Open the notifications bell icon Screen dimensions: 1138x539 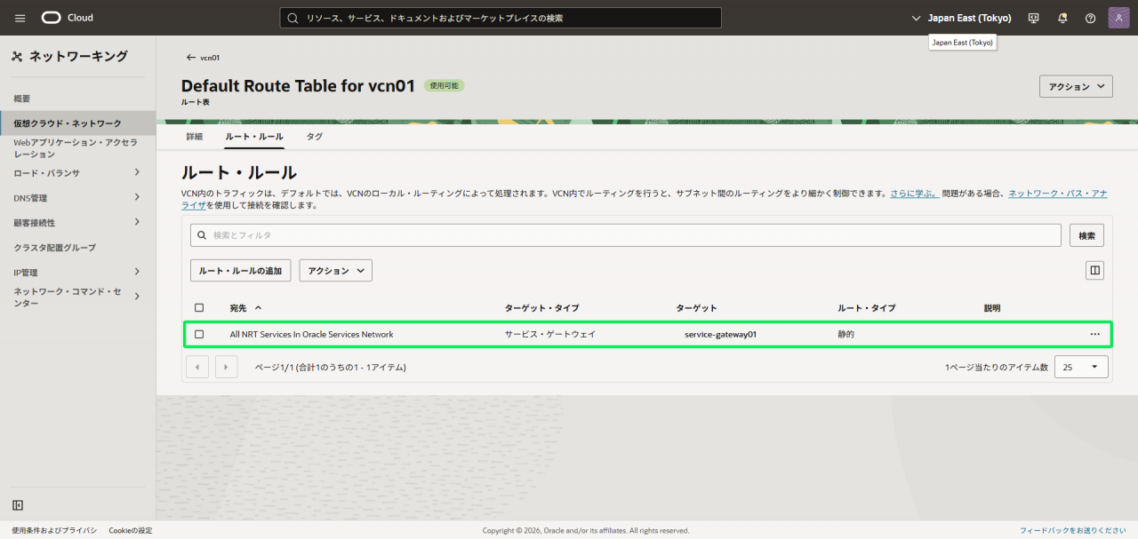coord(1062,18)
